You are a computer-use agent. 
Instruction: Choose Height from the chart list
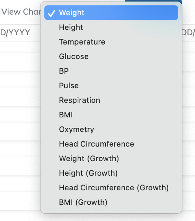coord(111,27)
